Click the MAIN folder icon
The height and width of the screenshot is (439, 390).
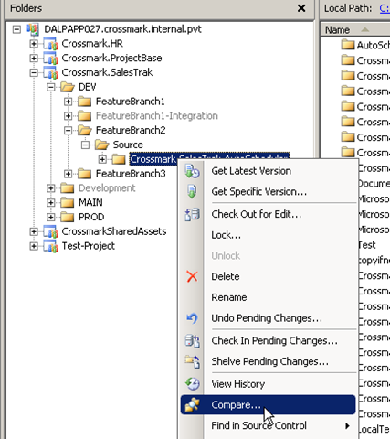point(68,203)
